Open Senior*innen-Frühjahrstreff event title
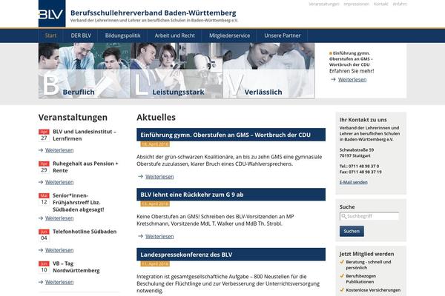The width and height of the screenshot is (445, 296). point(79,203)
